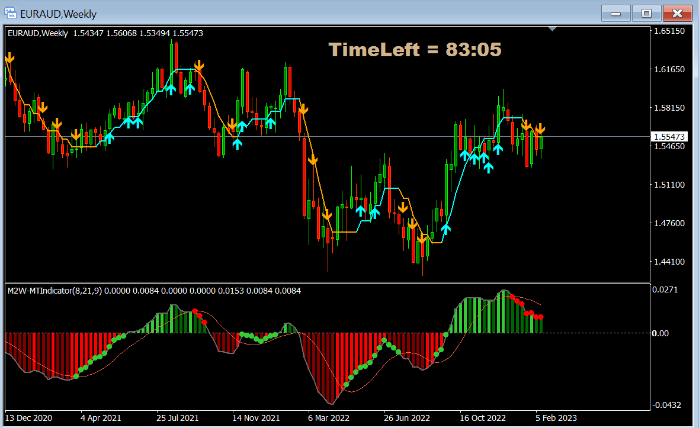Click the M2W-MTIndicator(8,21,9) values readout
This screenshot has height=428, width=699.
[x=153, y=291]
